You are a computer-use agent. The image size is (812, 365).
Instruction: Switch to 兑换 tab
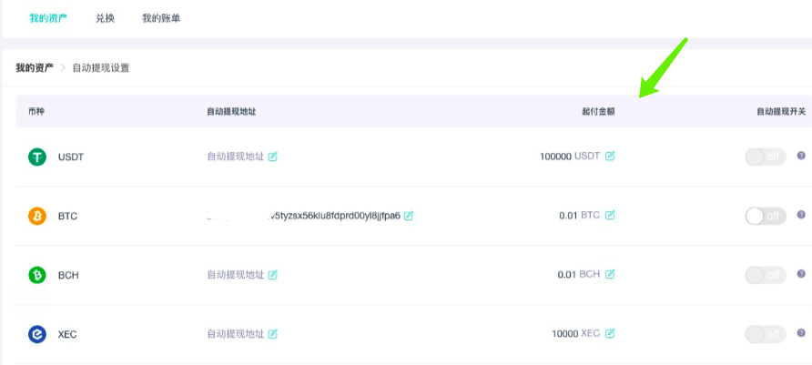(105, 18)
